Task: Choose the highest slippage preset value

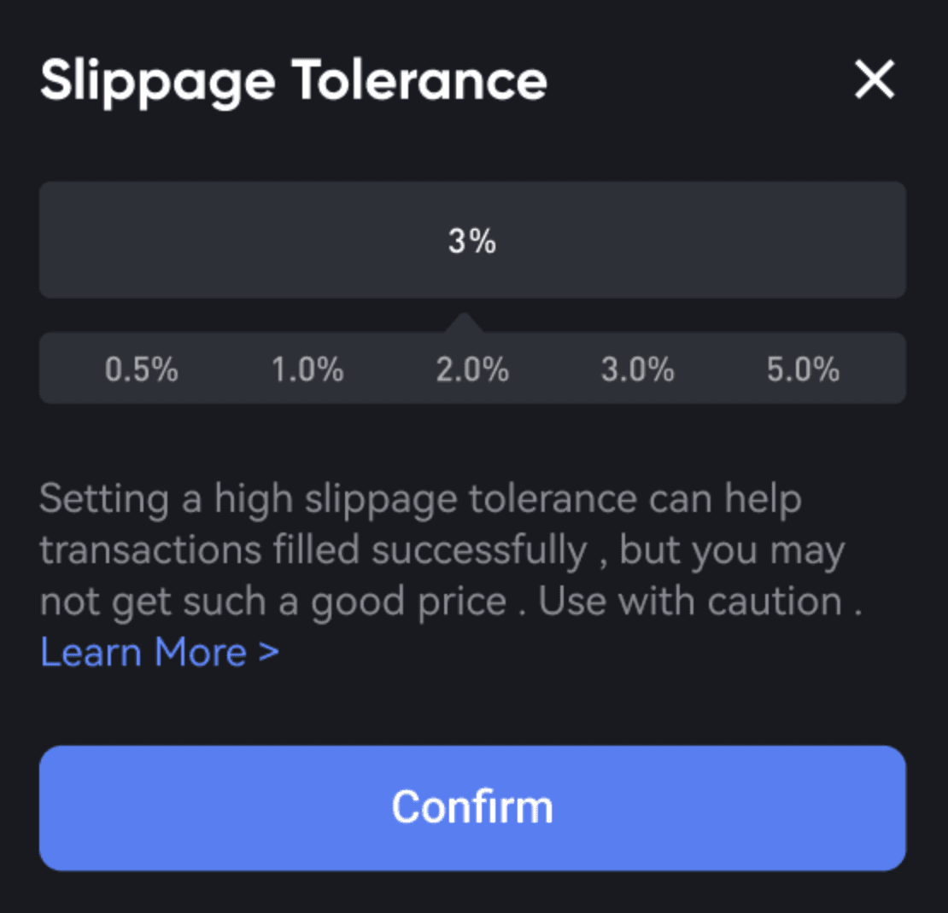Action: tap(803, 370)
